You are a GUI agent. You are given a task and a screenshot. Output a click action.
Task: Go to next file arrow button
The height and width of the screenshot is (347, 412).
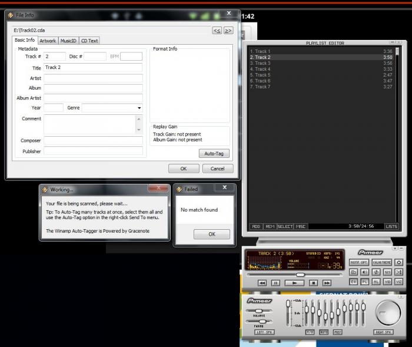tap(228, 30)
